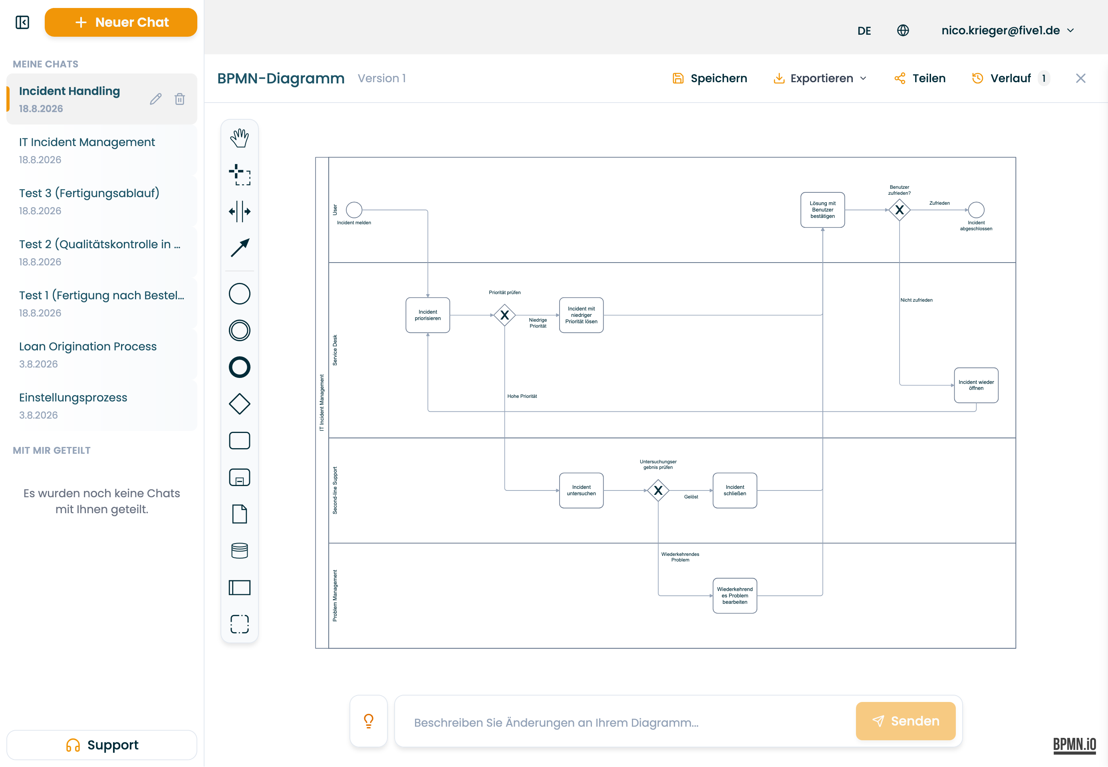Pick the group dashed-box palette icon
The image size is (1108, 767).
pyautogui.click(x=240, y=624)
